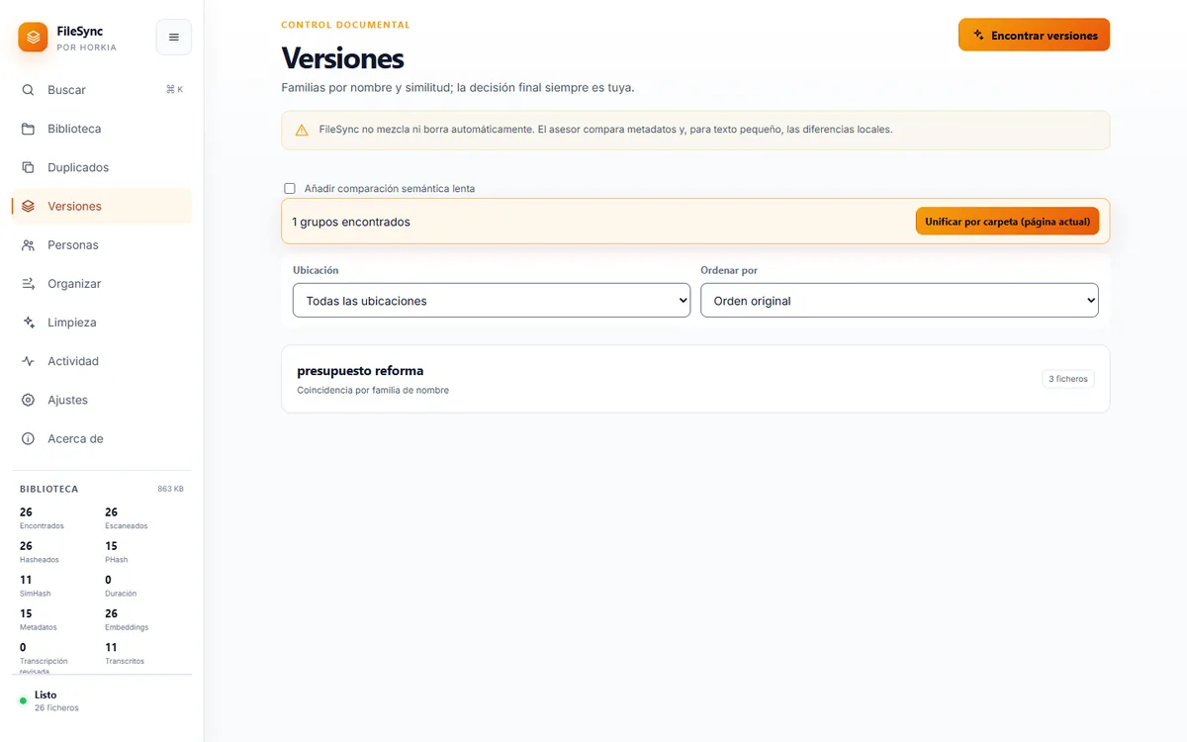Screen dimensions: 1187x742
Task: Click Coincidencia por familia de nombre text
Action: click(x=373, y=390)
